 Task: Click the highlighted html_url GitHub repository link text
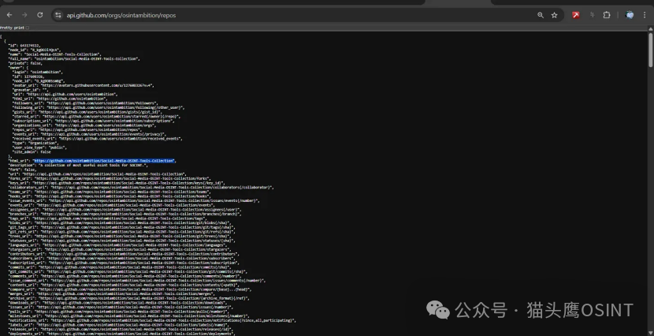pyautogui.click(x=104, y=161)
